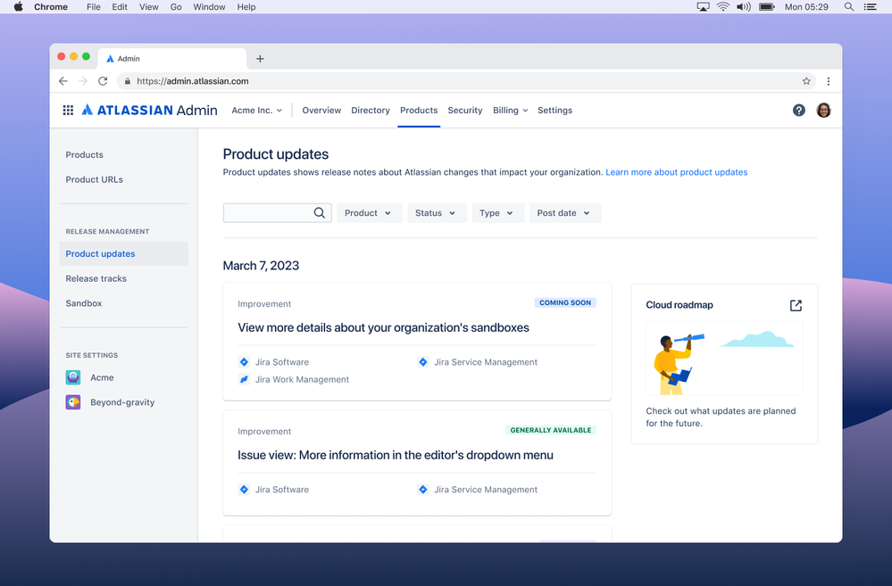Viewport: 892px width, 586px height.
Task: Open the help question mark icon
Action: tap(799, 111)
